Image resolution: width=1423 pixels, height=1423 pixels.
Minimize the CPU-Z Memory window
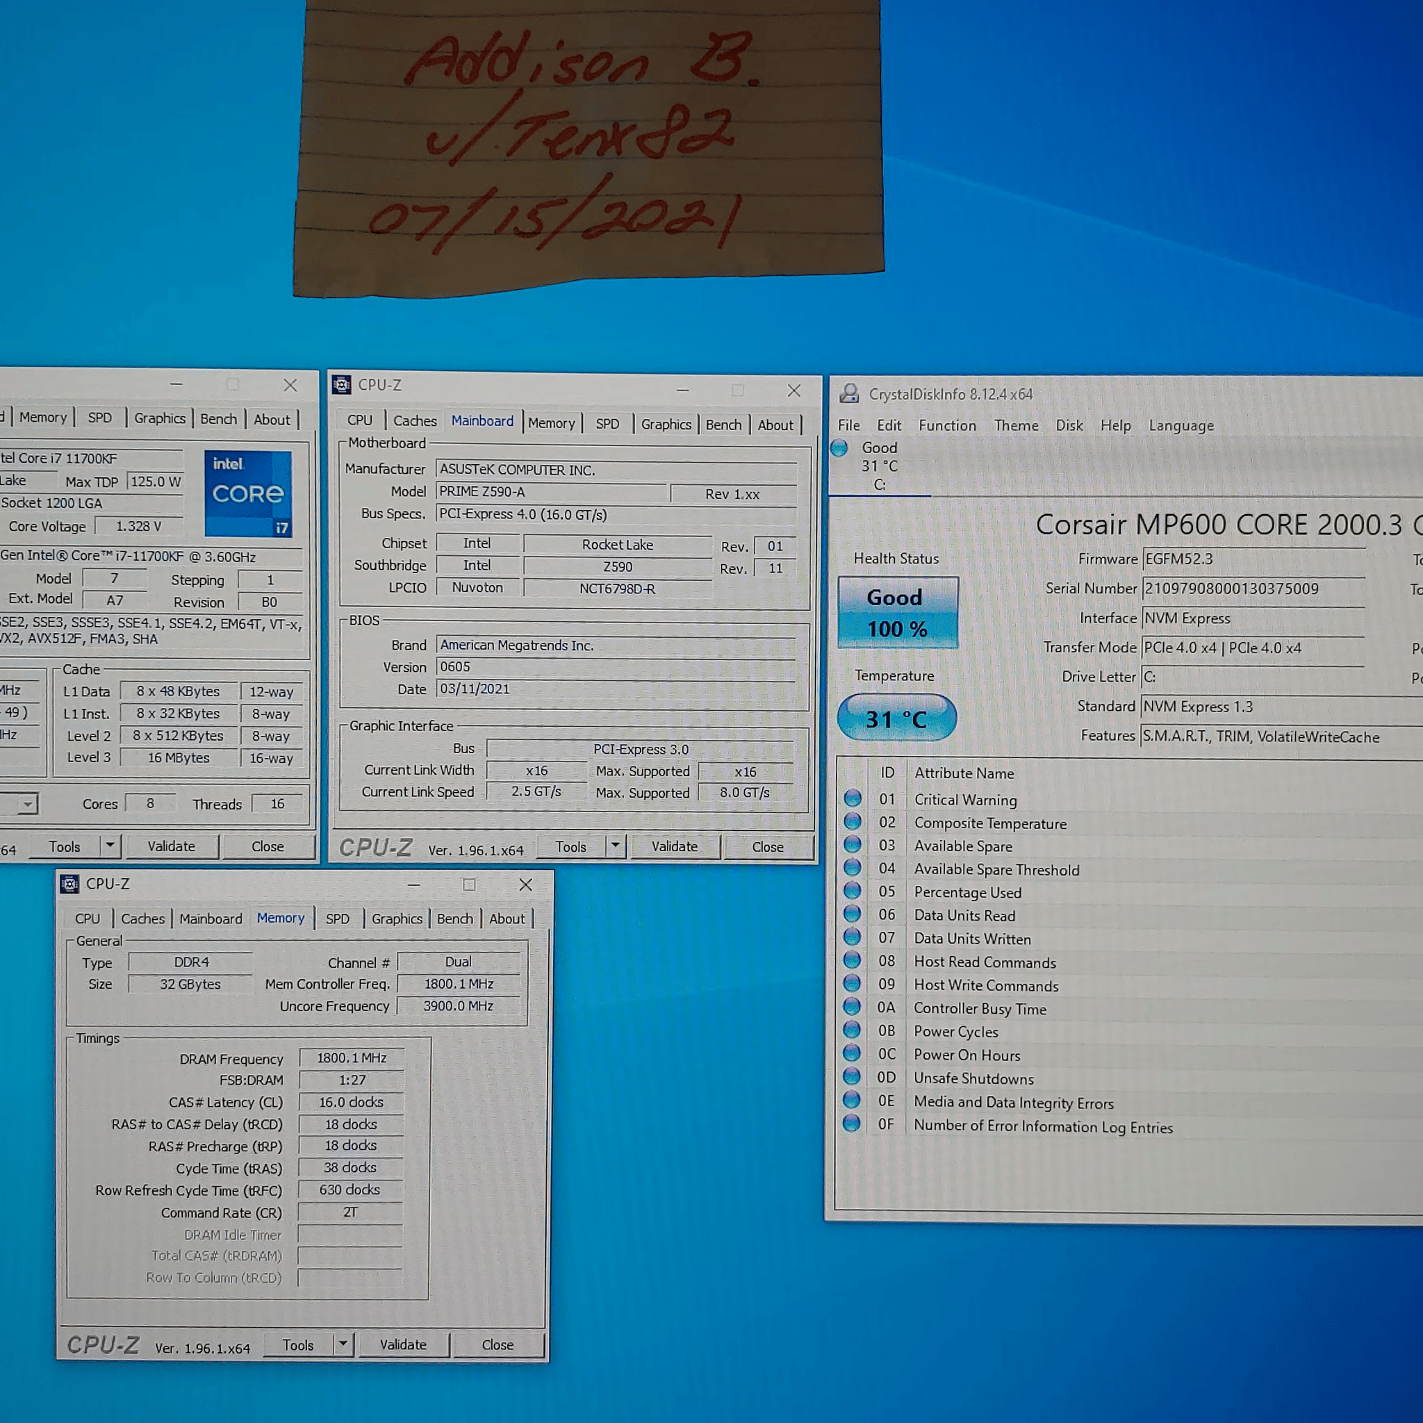[414, 885]
